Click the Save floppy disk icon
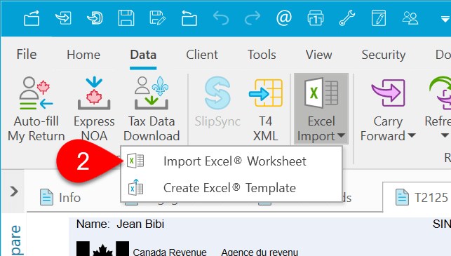This screenshot has height=256, width=451. pyautogui.click(x=126, y=18)
